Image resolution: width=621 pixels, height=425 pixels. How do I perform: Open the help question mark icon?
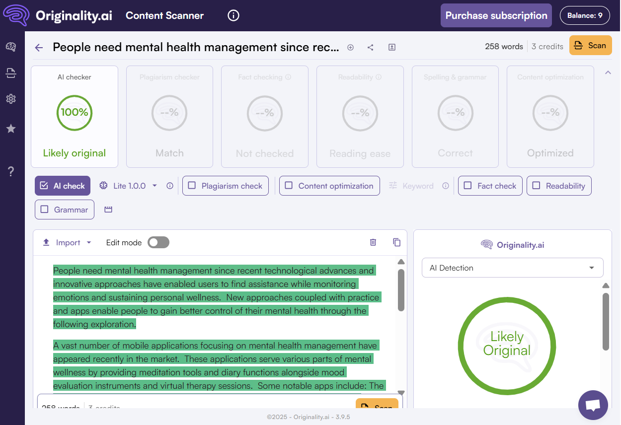pos(11,172)
